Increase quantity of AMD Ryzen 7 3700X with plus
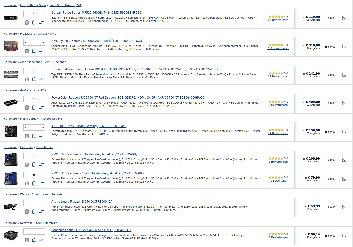The height and width of the screenshot is (247, 353). 43,43
